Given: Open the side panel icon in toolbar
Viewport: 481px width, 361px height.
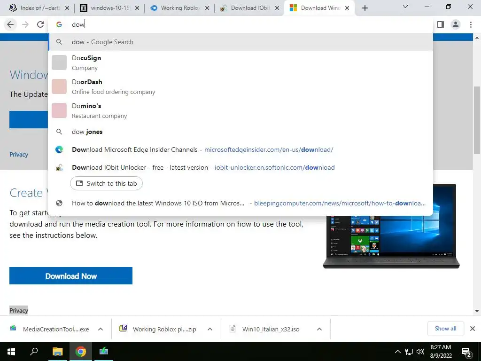Looking at the screenshot, I should point(441,24).
